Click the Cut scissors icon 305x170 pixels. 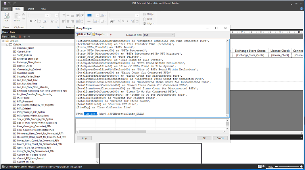23,14
